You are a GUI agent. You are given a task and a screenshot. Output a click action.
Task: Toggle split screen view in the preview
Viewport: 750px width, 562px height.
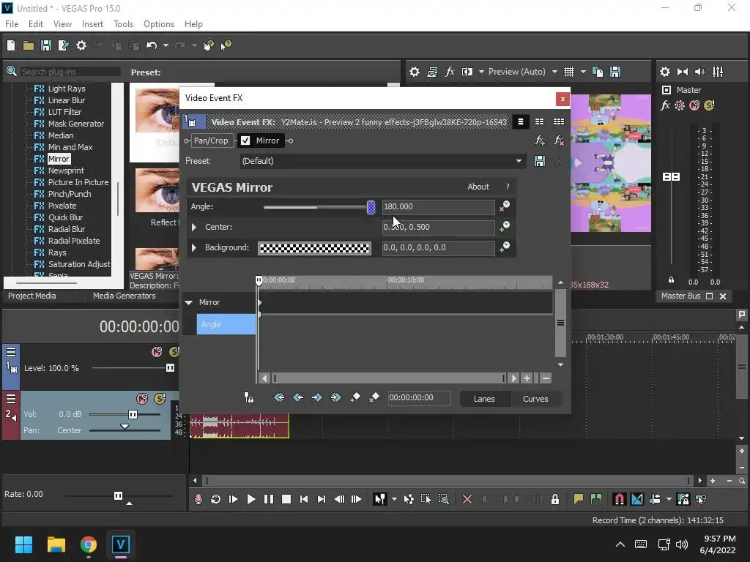467,72
